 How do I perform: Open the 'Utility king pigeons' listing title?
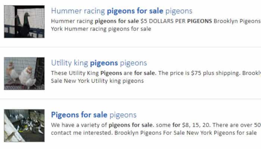(99, 63)
